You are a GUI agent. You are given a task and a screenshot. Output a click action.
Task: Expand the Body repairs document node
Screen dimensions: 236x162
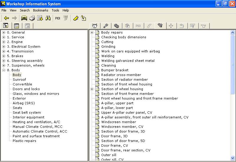pos(92,32)
